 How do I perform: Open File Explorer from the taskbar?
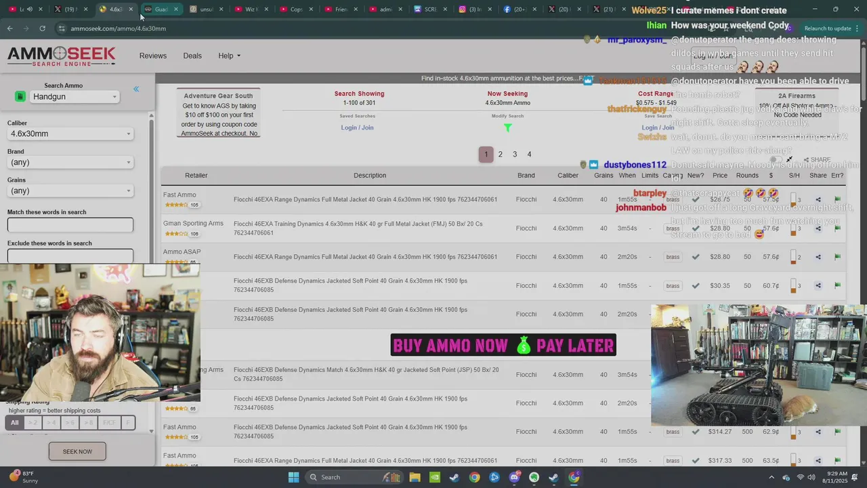click(415, 477)
